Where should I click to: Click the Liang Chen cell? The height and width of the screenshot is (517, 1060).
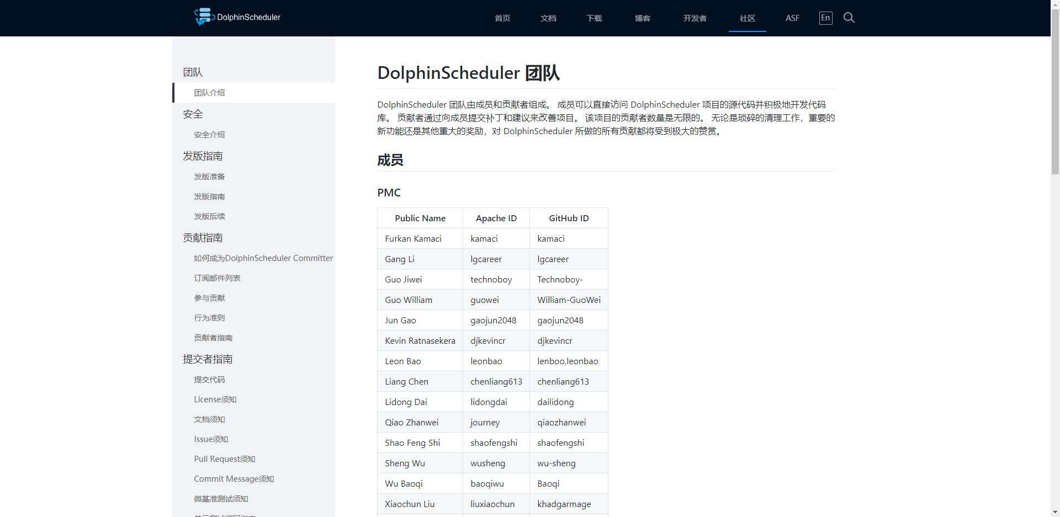pyautogui.click(x=420, y=382)
